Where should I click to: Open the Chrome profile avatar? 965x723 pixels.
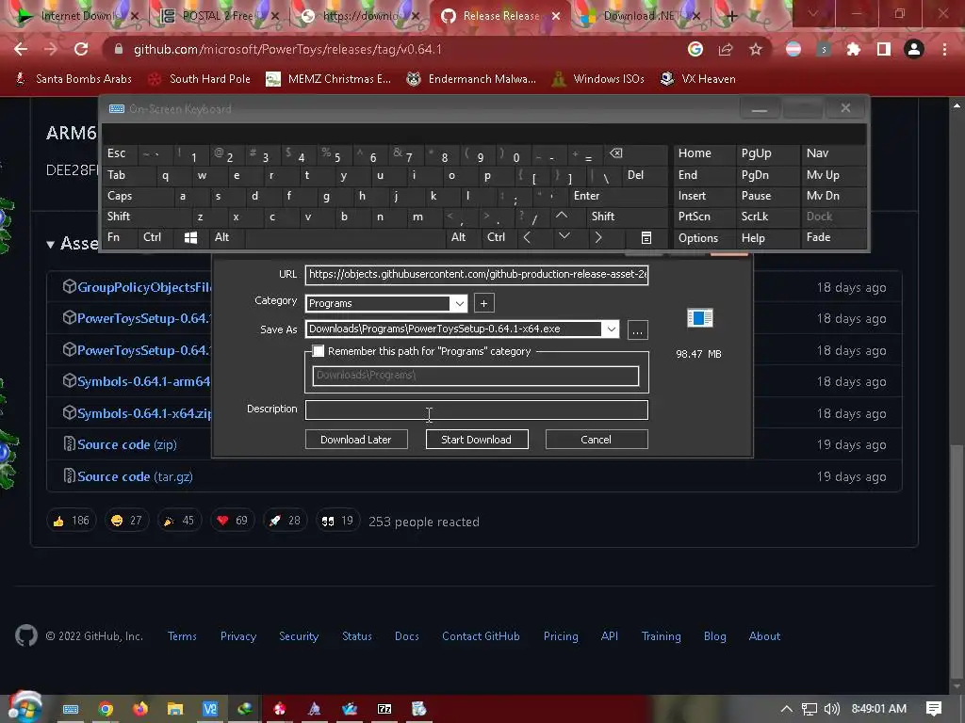[x=914, y=49]
